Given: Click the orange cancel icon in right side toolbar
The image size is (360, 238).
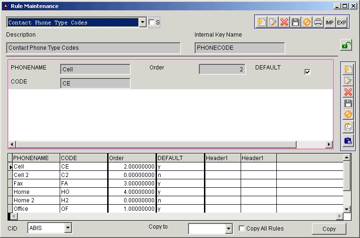Looking at the screenshot, I should pyautogui.click(x=348, y=115).
